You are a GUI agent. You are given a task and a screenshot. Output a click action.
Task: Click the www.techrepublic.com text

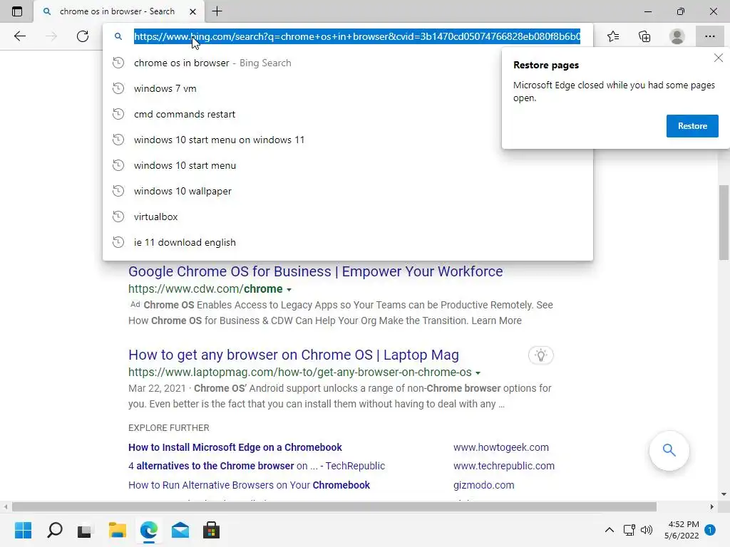(504, 466)
